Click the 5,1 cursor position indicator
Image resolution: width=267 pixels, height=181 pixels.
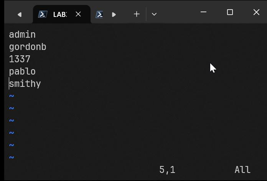167,170
